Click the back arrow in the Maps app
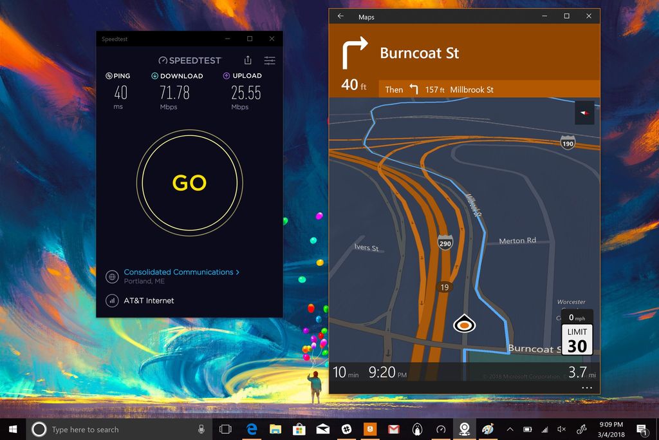 coord(340,16)
